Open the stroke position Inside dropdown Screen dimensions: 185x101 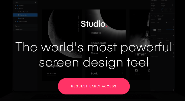pyautogui.click(x=160, y=39)
